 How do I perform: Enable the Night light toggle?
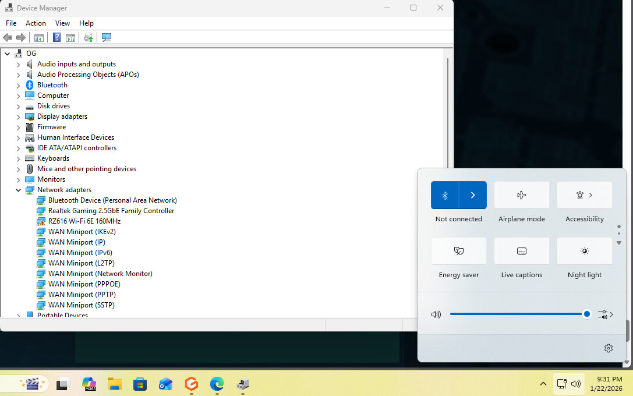click(584, 251)
